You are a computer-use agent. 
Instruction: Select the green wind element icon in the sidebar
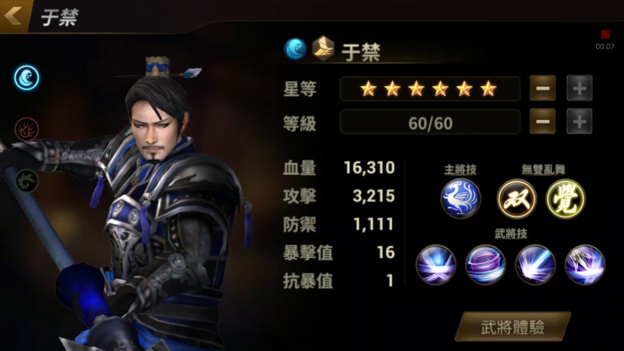point(26,180)
